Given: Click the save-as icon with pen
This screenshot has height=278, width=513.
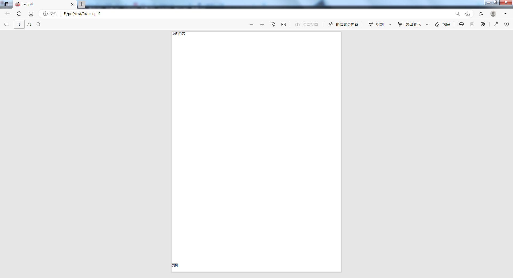Looking at the screenshot, I should [x=483, y=24].
